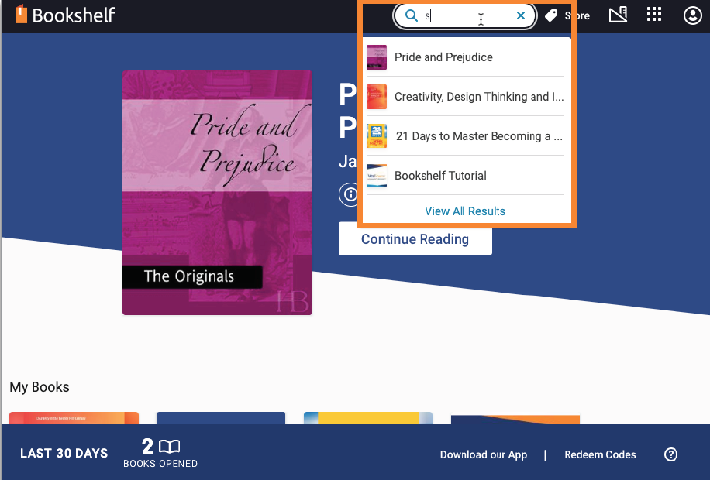Image resolution: width=710 pixels, height=480 pixels.
Task: Click Download our App link
Action: pos(484,454)
